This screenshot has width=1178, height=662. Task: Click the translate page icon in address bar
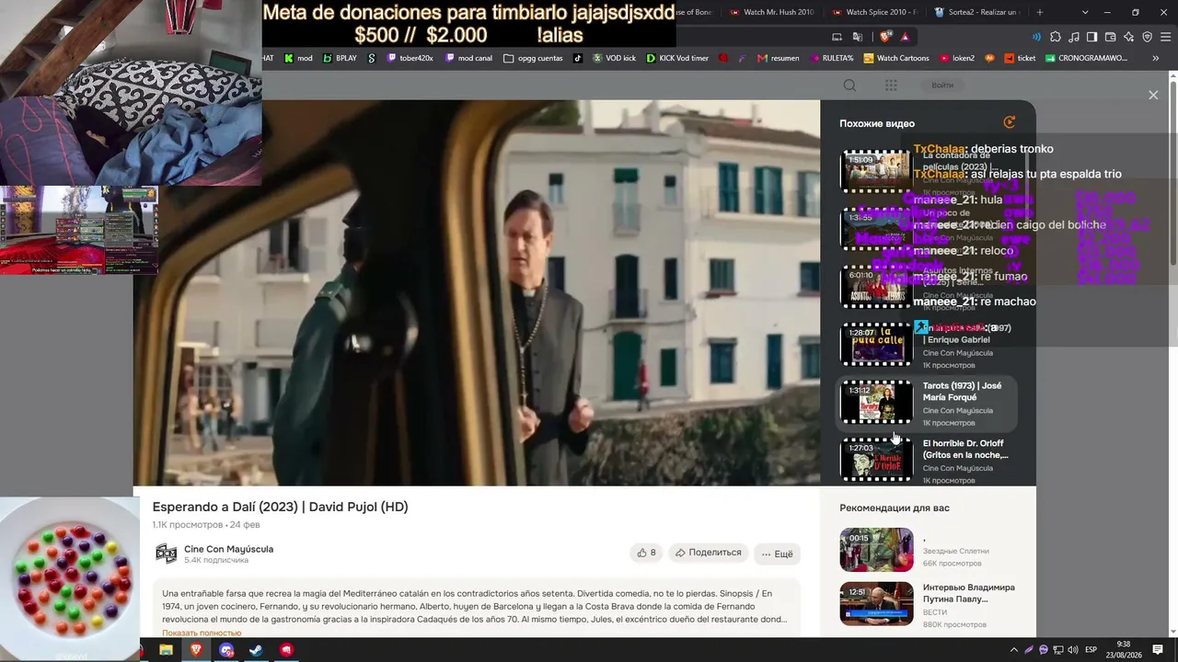click(858, 37)
